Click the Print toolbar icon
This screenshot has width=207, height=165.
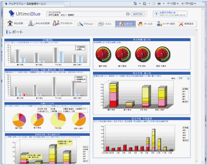[159, 4]
